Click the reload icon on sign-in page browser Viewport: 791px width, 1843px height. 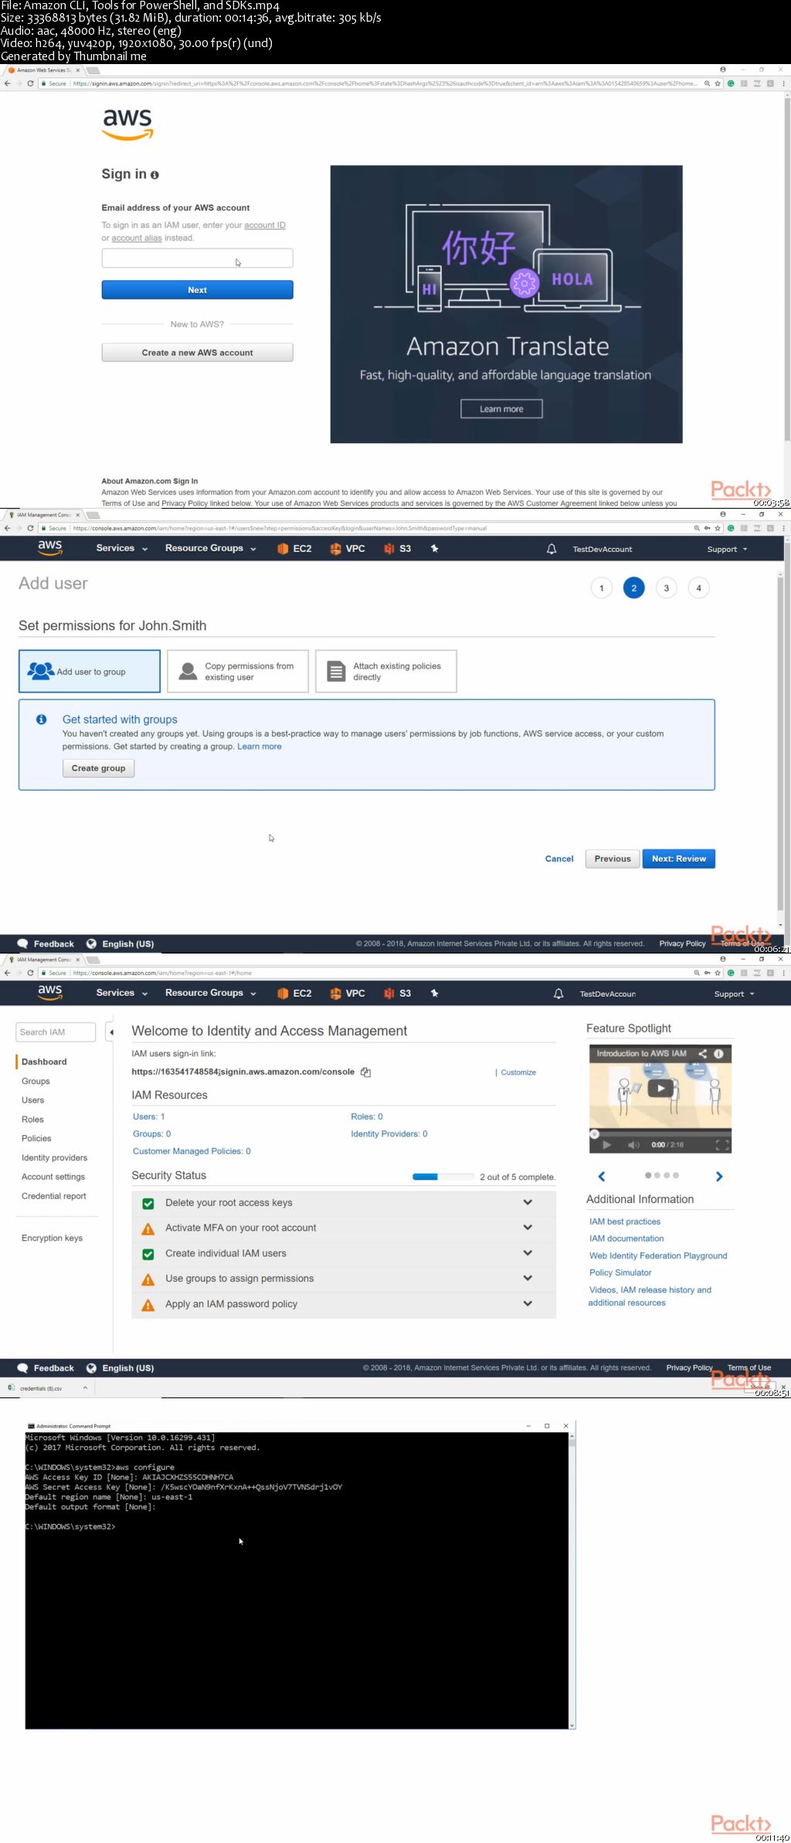point(30,83)
